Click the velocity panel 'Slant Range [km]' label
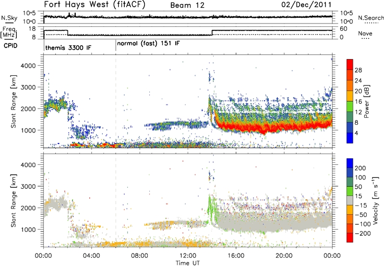 (13, 201)
